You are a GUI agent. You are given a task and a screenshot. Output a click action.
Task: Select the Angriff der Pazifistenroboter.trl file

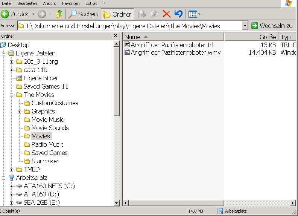pyautogui.click(x=172, y=45)
